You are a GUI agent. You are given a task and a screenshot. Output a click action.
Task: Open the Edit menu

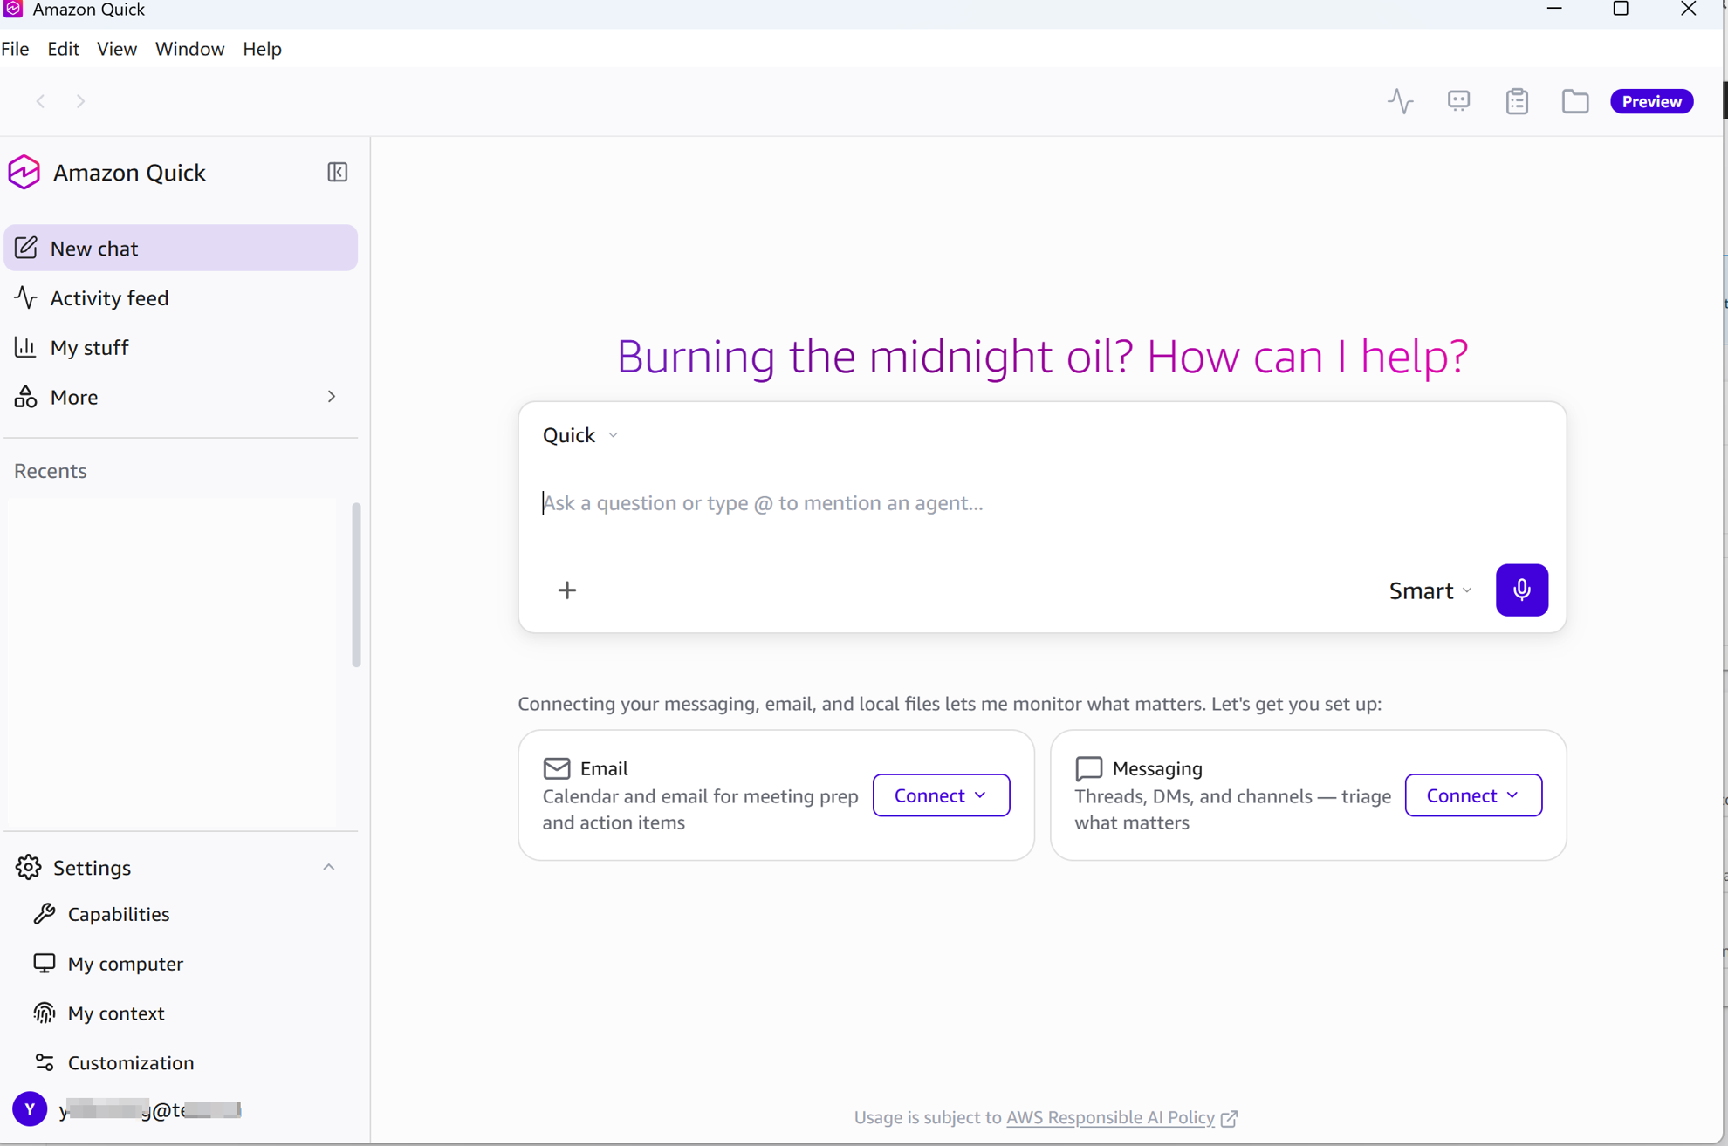click(x=63, y=49)
